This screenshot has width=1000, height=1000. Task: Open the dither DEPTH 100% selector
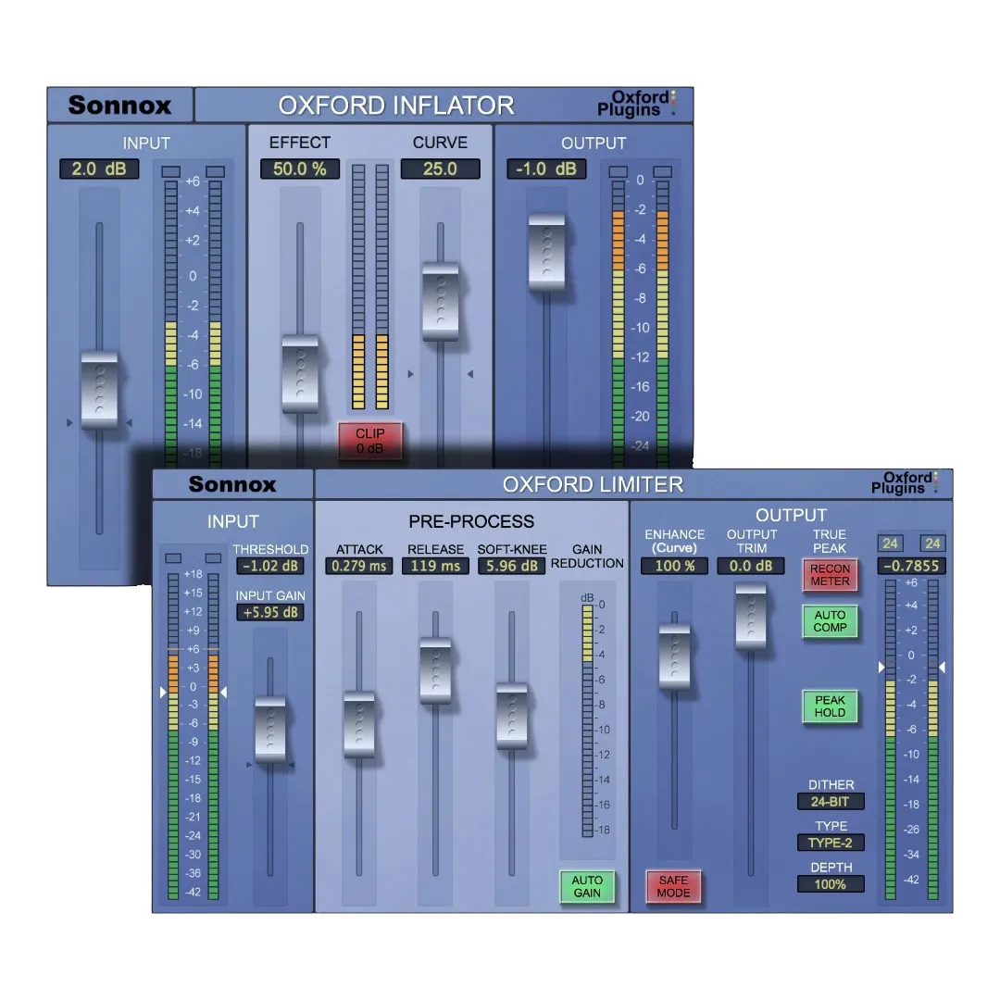point(831,884)
